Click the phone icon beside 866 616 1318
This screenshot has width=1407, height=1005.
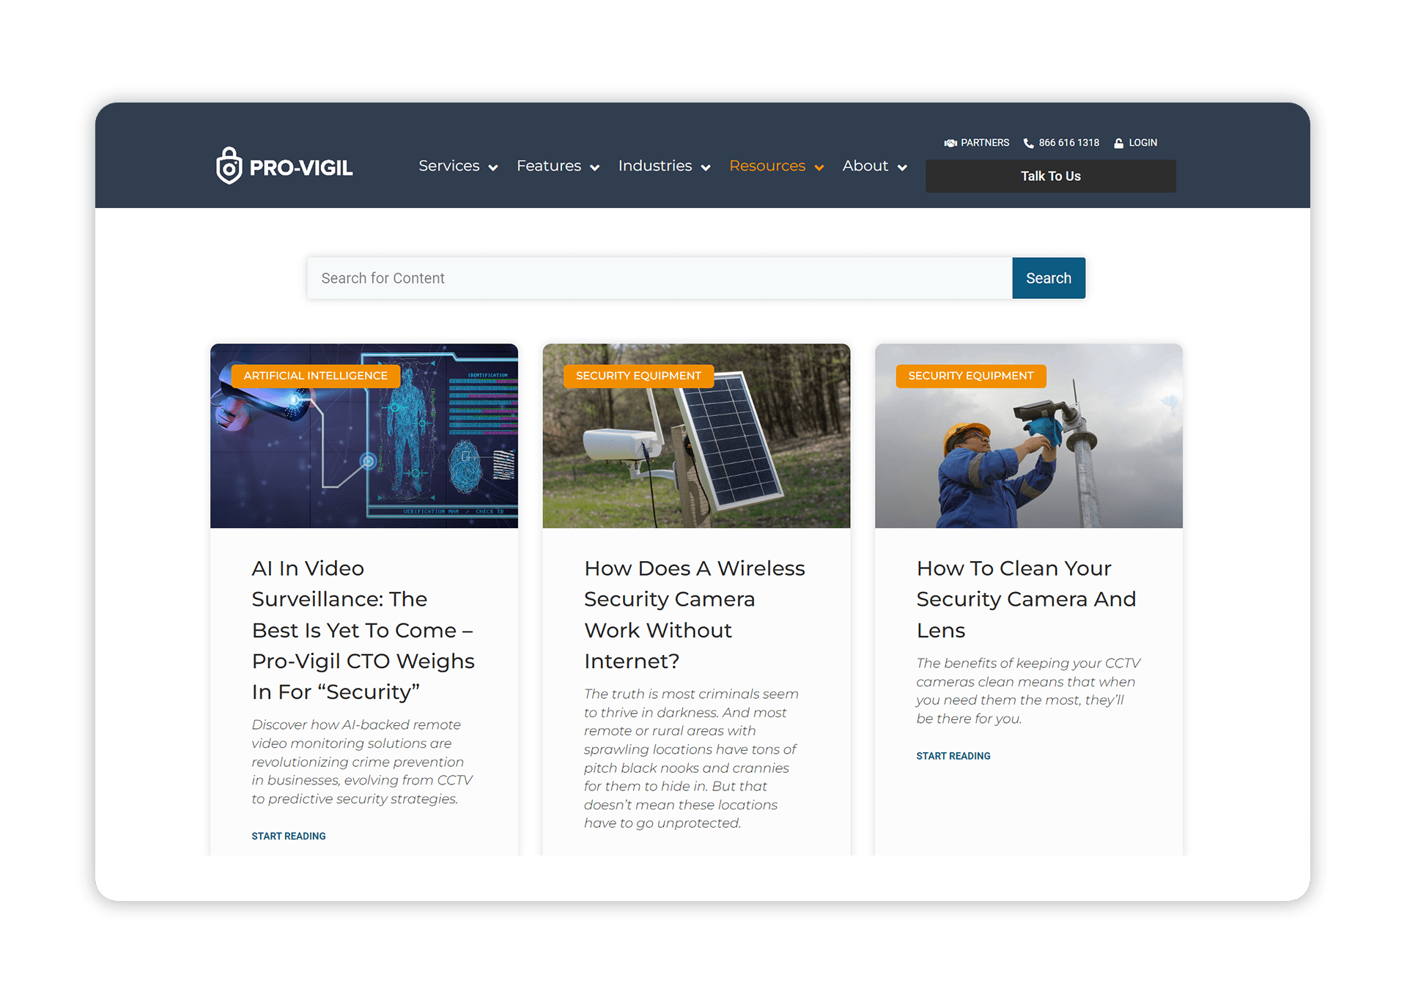(x=1029, y=143)
